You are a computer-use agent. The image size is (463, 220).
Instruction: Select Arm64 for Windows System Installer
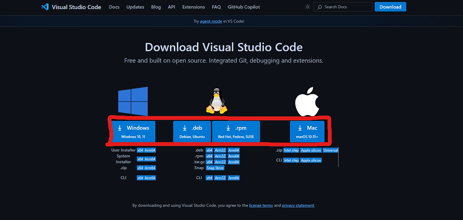point(150,159)
